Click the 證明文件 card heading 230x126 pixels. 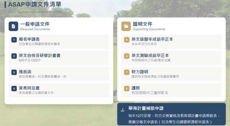pyautogui.click(x=143, y=24)
